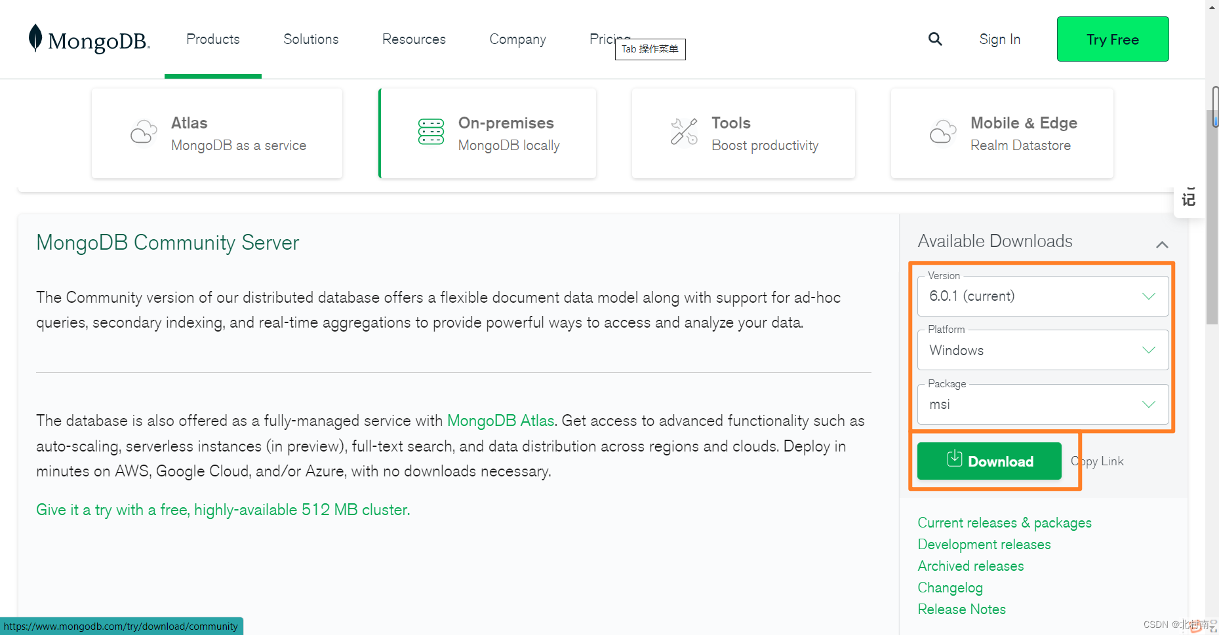Click the Try Free button
1219x635 pixels.
coord(1112,39)
